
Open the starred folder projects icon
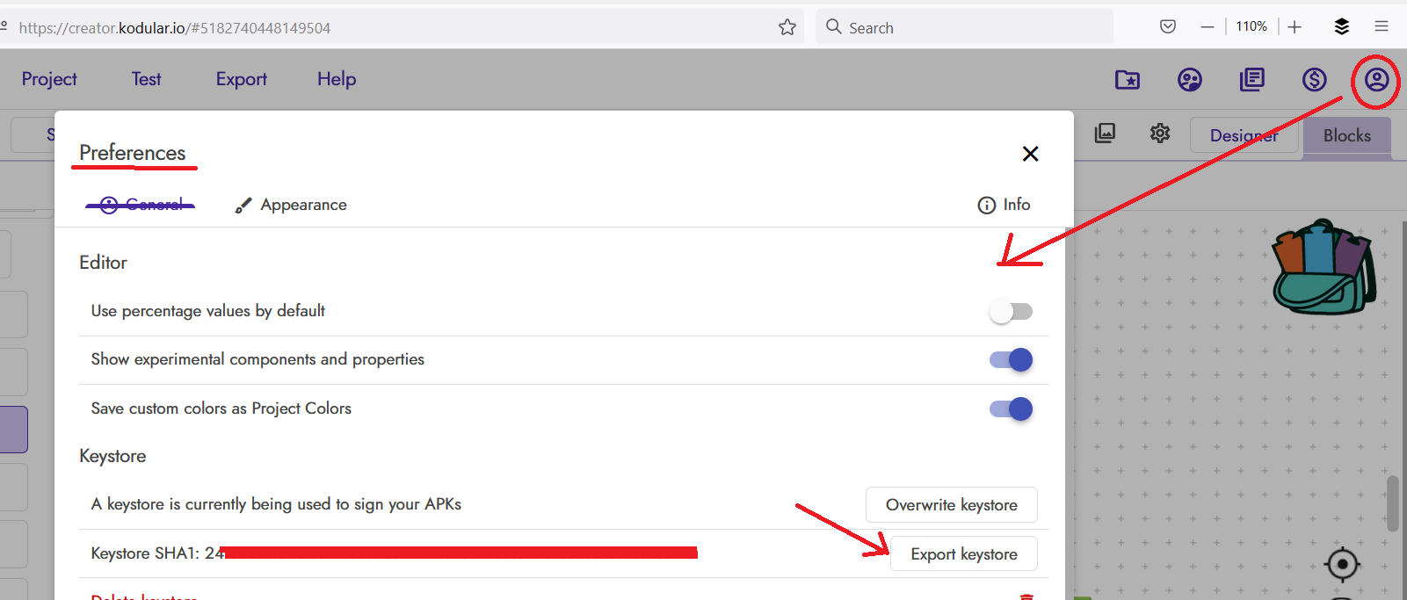(1128, 80)
